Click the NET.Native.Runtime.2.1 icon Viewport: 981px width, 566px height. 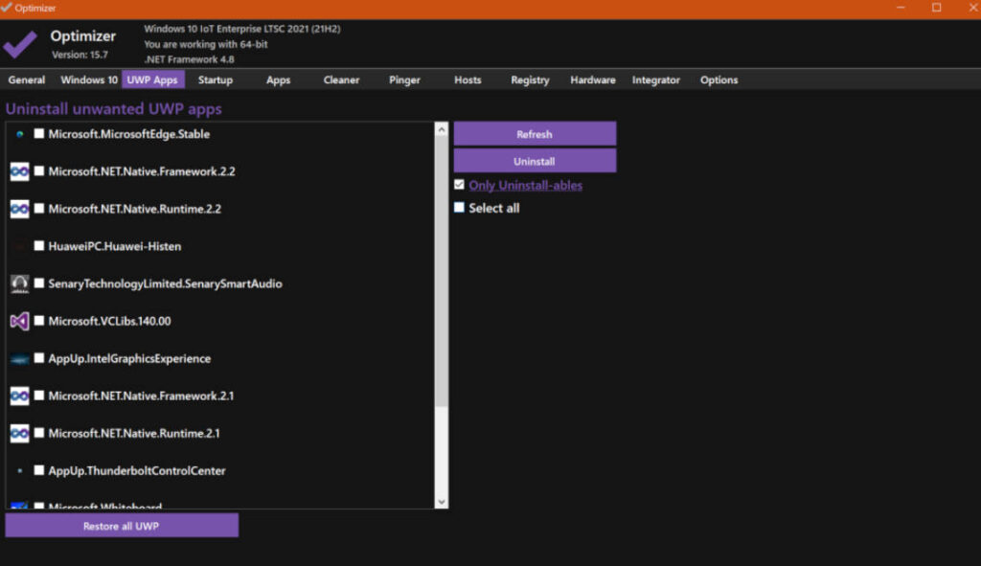coord(19,434)
